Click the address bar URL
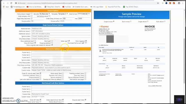186x104 pixels. click(52, 3)
